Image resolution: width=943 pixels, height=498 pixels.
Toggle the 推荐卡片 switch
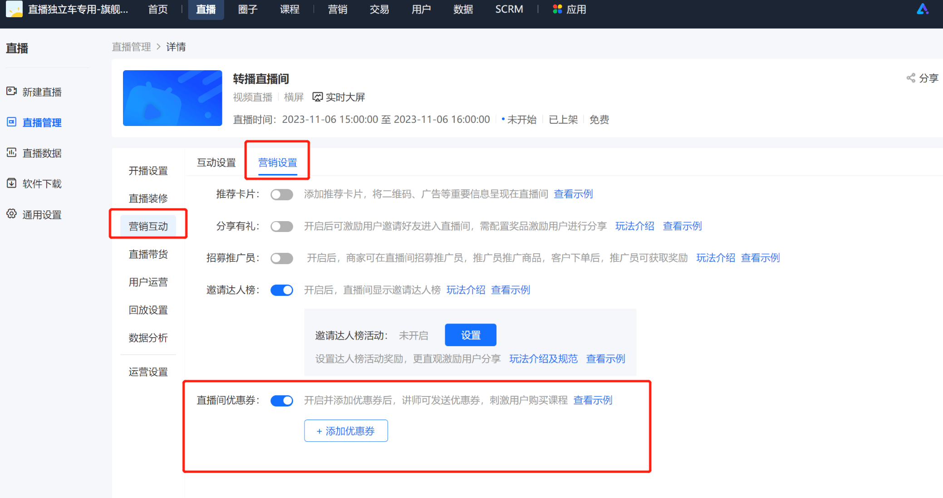pos(282,194)
